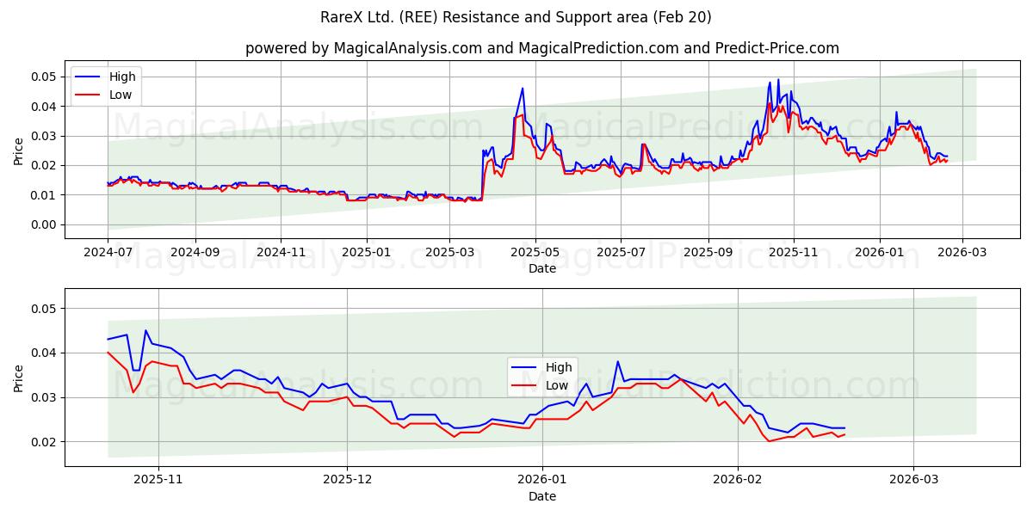This screenshot has width=1033, height=516.
Task: Click the '2025-11' x-axis label on the top chart
Action: tap(794, 253)
